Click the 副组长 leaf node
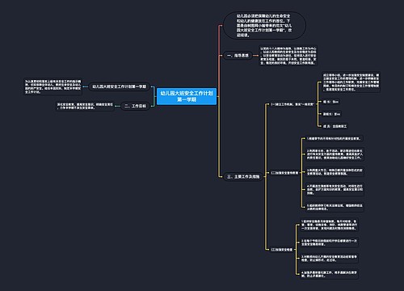Screen dimensions: 404x291 [x=331, y=114]
